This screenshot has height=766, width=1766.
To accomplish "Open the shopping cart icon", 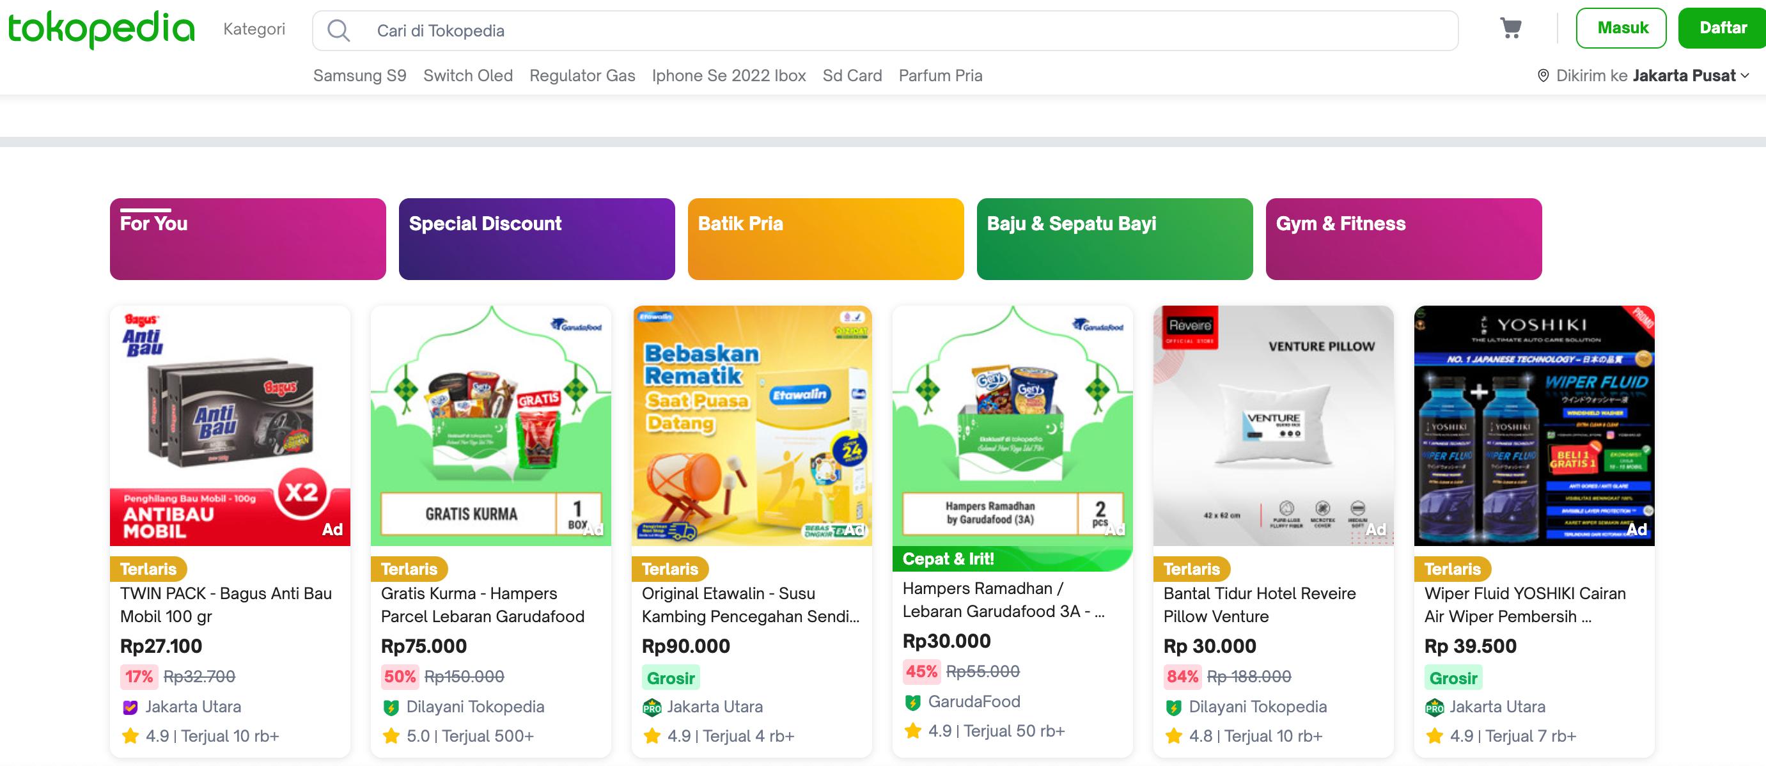I will coord(1510,28).
